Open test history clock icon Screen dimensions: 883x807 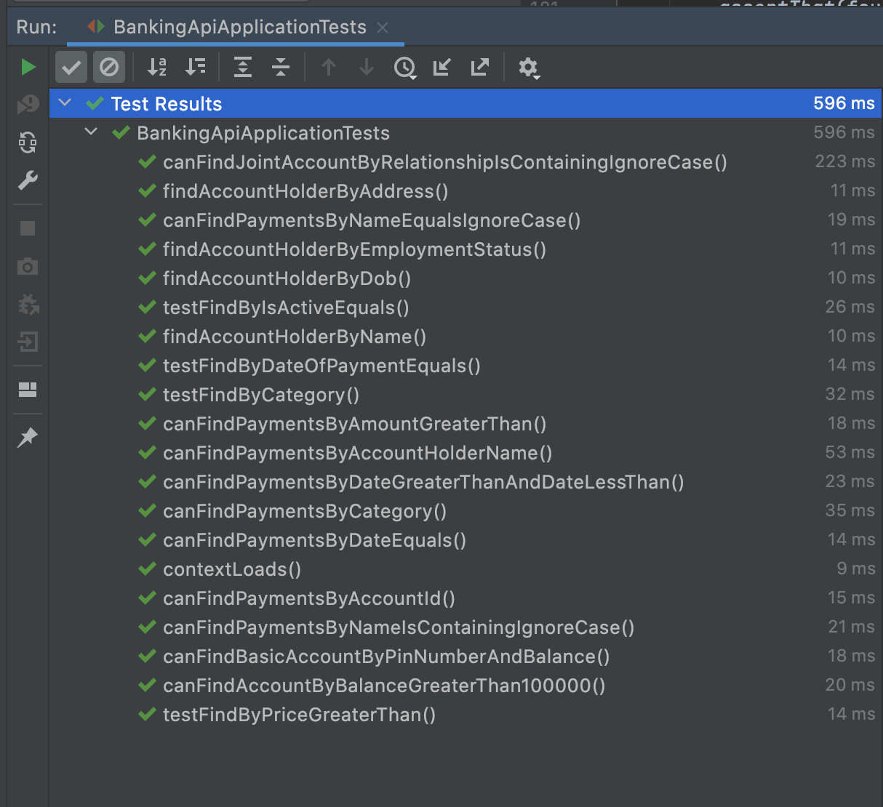tap(404, 68)
